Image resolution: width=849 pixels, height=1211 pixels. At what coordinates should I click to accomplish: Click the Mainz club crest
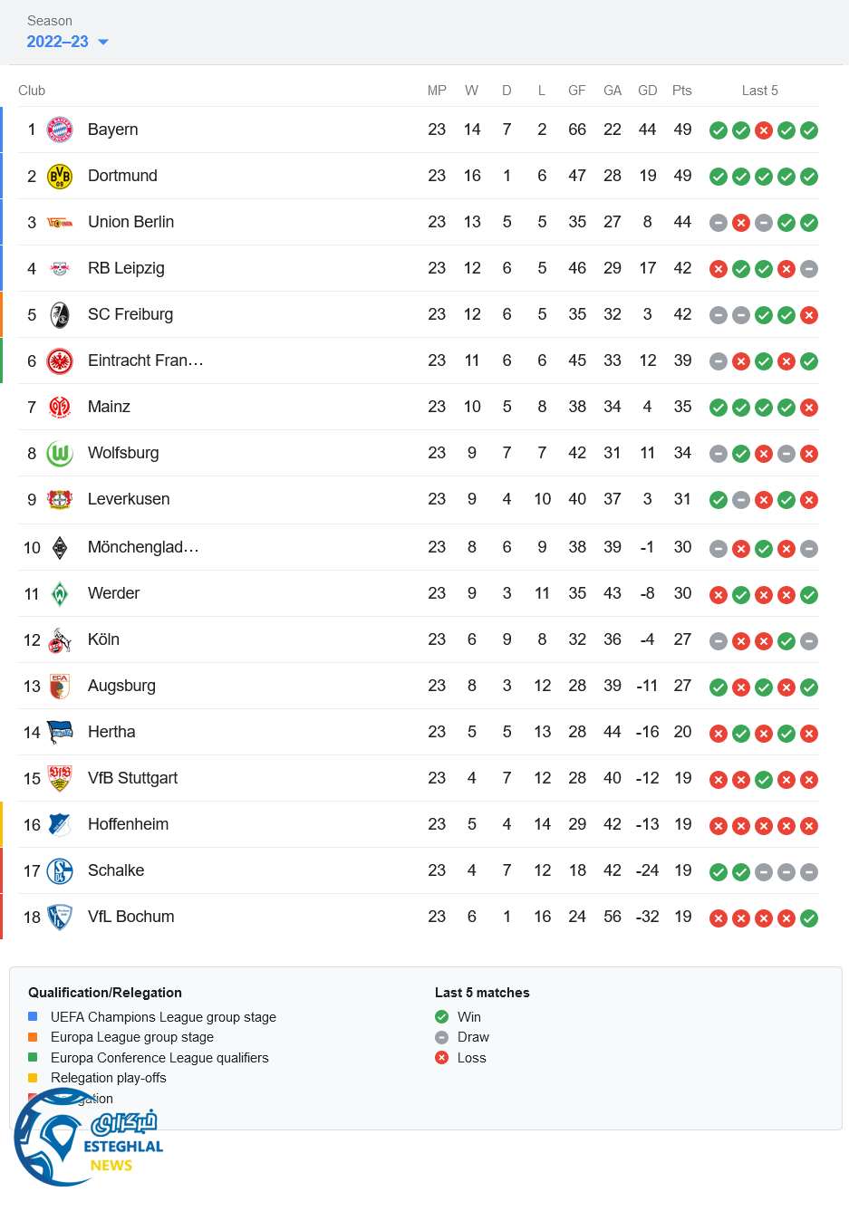point(60,407)
